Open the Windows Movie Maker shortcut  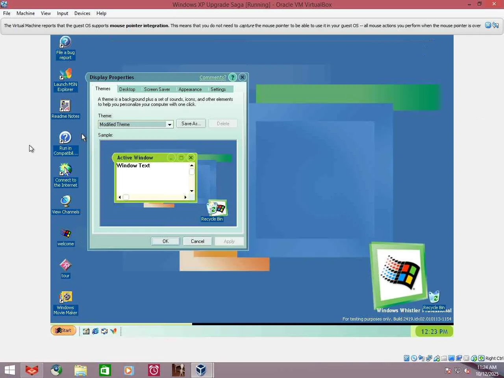click(x=65, y=303)
